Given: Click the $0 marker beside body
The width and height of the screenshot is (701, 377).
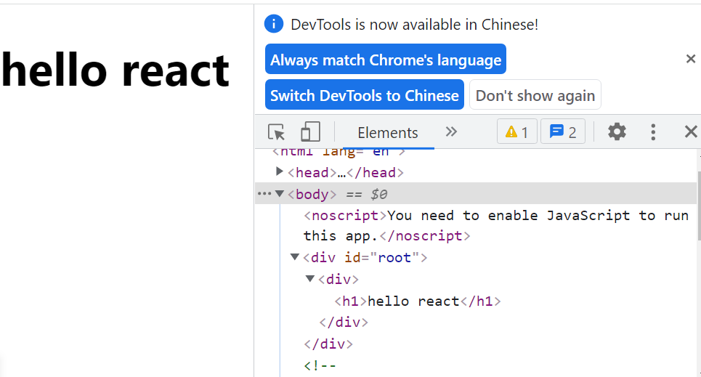Looking at the screenshot, I should [x=378, y=195].
